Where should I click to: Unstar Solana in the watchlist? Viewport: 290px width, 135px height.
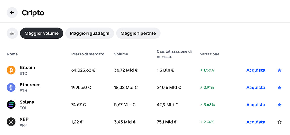pyautogui.click(x=280, y=105)
